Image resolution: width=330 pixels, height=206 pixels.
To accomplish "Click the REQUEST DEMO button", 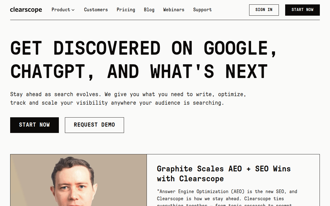I will point(94,125).
